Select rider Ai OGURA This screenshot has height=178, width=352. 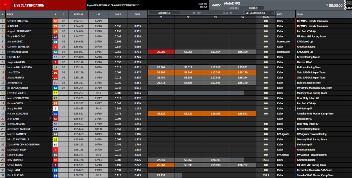[x=13, y=26]
